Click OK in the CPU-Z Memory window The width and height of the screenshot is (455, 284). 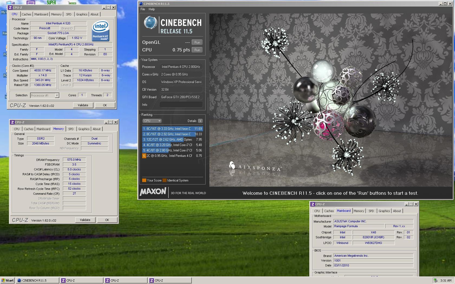click(107, 220)
